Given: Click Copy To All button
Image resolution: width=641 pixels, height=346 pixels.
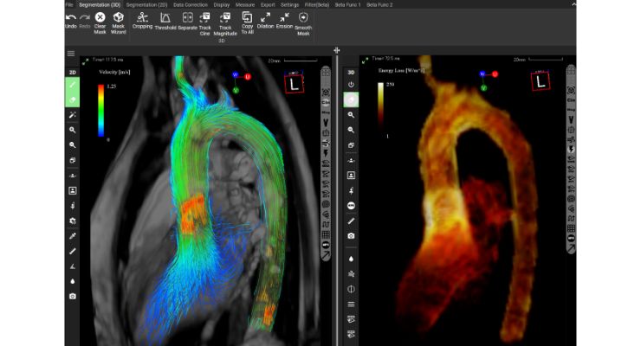Looking at the screenshot, I should click(x=248, y=22).
